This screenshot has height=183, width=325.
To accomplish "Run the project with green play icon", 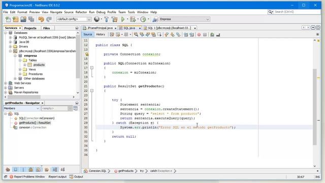I will pyautogui.click(x=123, y=19).
